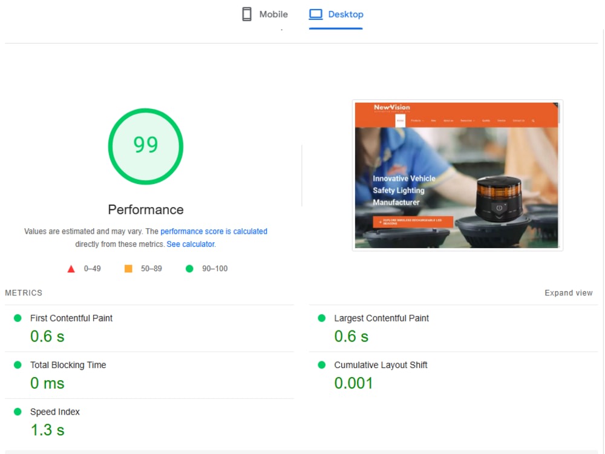
Task: Open the 'See calculator' link
Action: 191,244
